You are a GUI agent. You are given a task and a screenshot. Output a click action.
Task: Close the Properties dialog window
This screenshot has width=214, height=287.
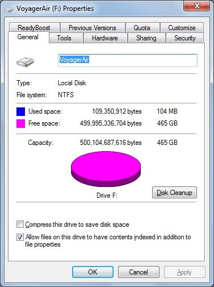coord(196,6)
